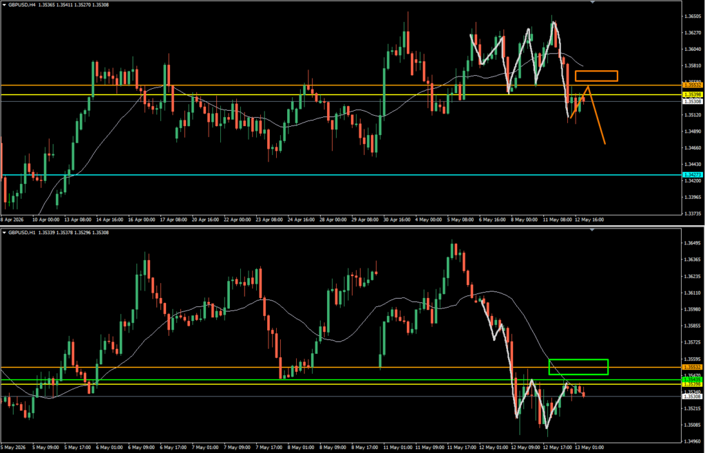
Task: Click the 1.33965 price scale value
Action: (693, 198)
